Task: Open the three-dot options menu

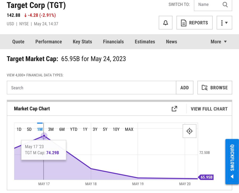Action: [224, 23]
